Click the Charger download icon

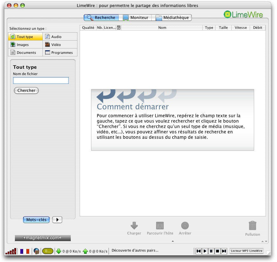(134, 226)
